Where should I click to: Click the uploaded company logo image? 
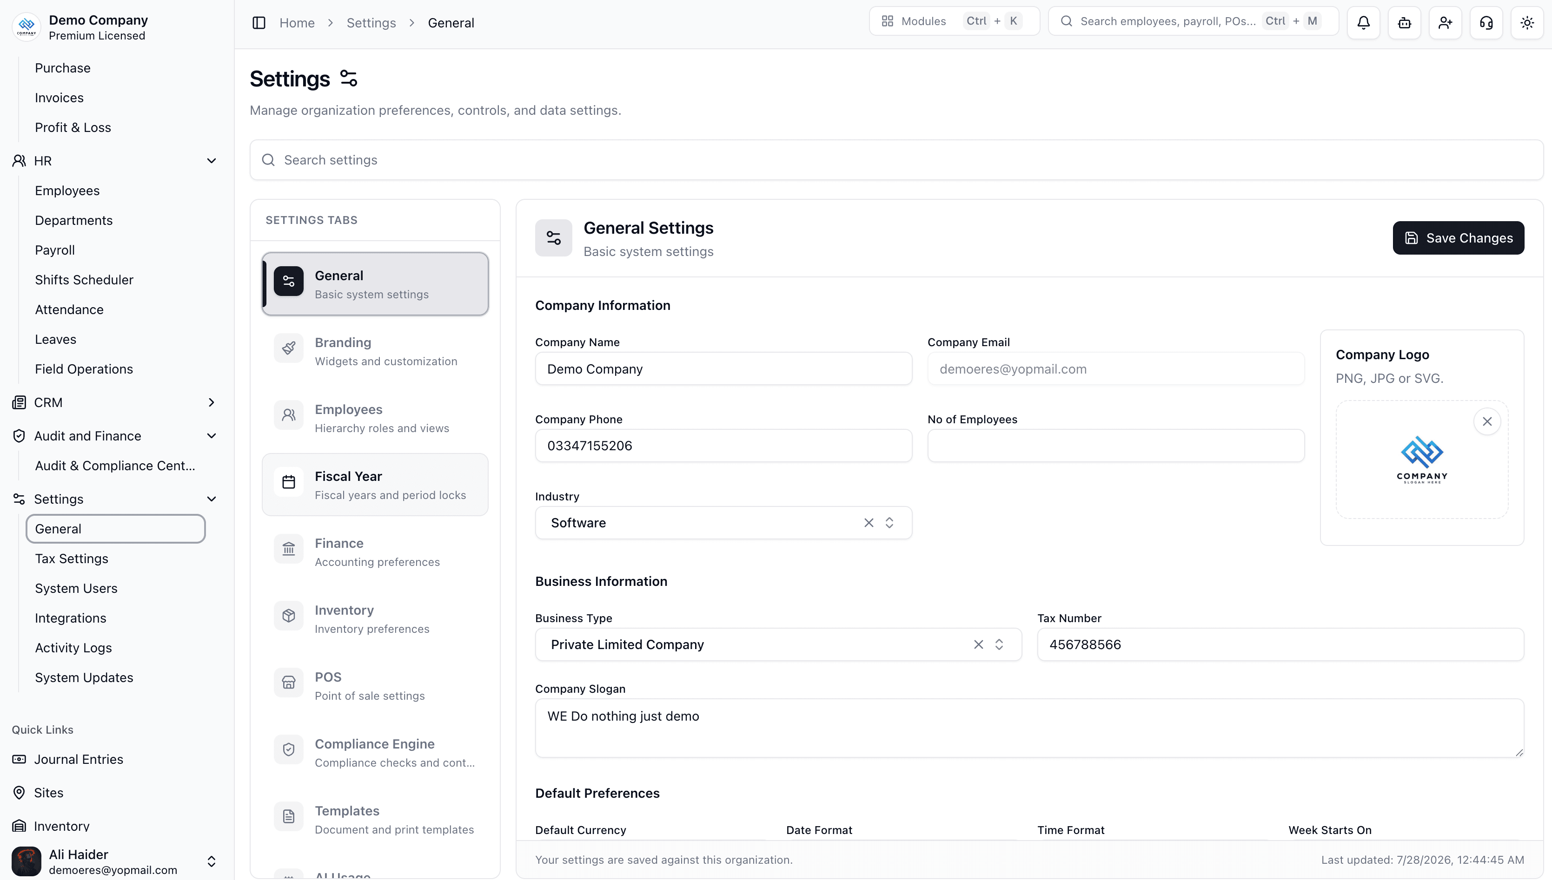click(1422, 460)
